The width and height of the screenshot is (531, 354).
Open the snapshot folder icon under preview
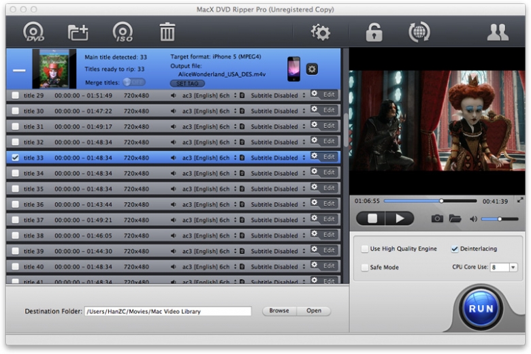[455, 219]
